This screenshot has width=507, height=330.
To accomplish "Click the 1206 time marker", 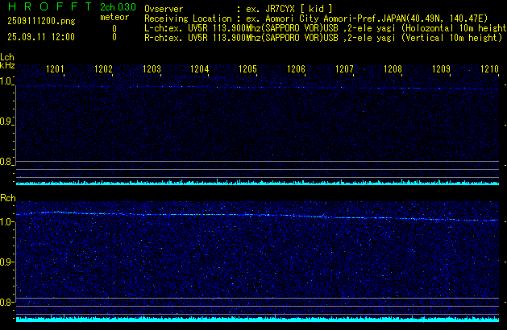I will (x=296, y=69).
